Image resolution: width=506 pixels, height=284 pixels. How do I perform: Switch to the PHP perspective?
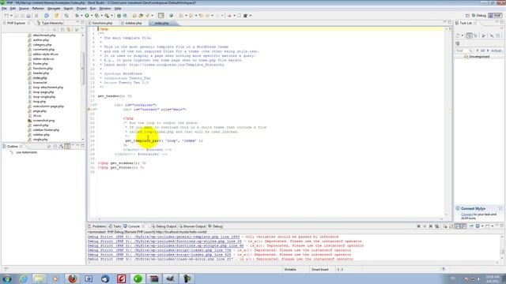tap(496, 16)
